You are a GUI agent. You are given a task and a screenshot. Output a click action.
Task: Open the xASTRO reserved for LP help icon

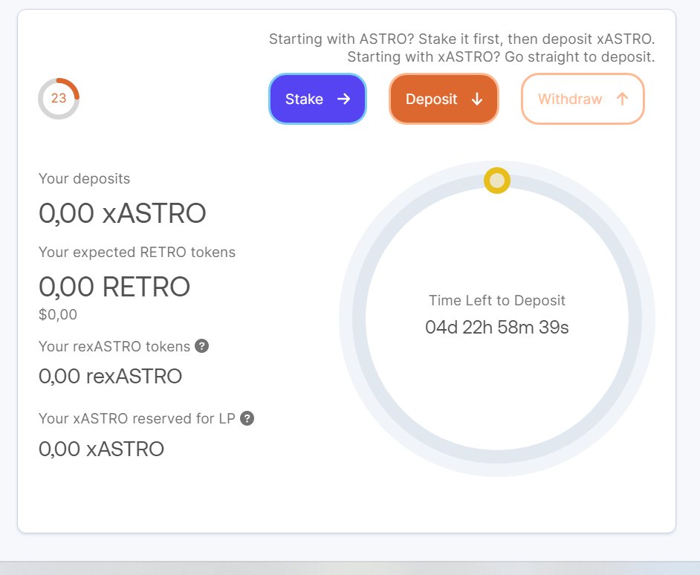point(249,418)
